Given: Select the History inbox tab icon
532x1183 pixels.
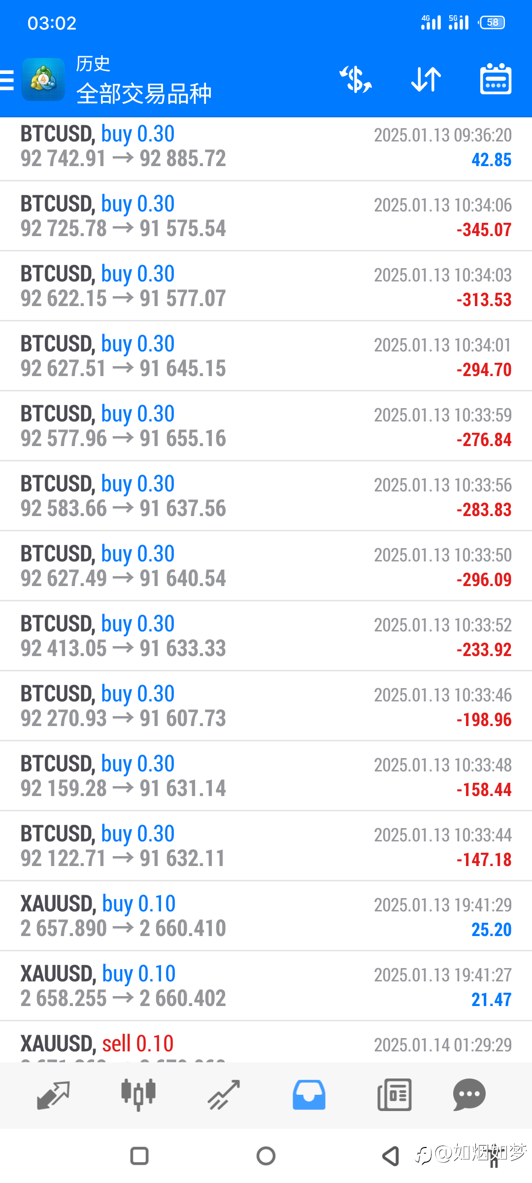Looking at the screenshot, I should coord(309,1095).
